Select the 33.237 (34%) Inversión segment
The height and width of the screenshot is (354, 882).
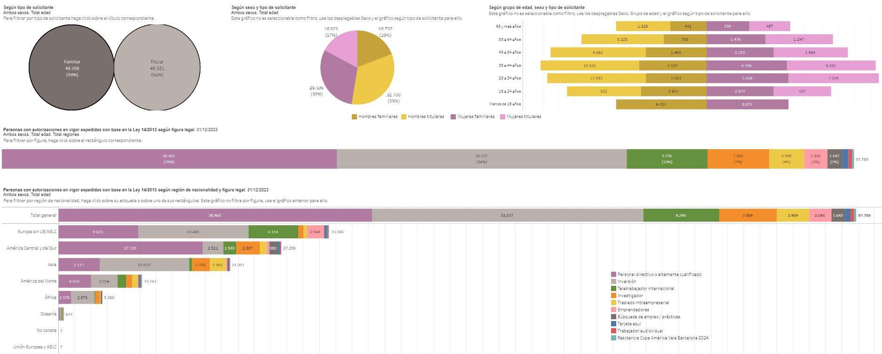[x=482, y=159]
